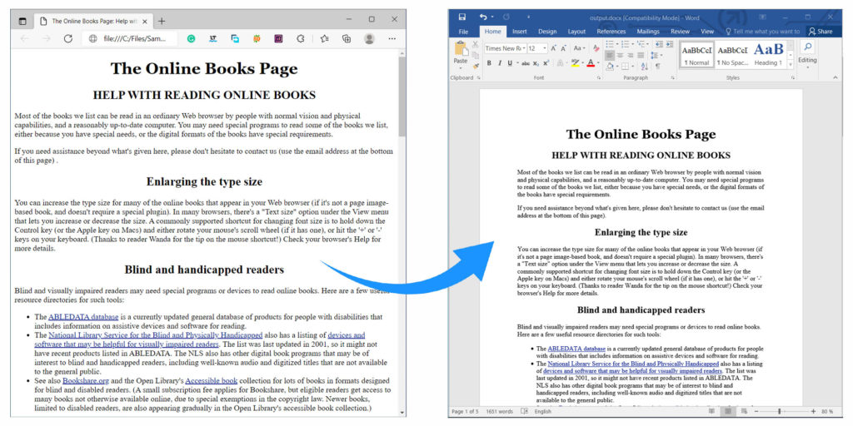The height and width of the screenshot is (426, 853).
Task: Click the Save icon in Word title bar
Action: click(462, 17)
